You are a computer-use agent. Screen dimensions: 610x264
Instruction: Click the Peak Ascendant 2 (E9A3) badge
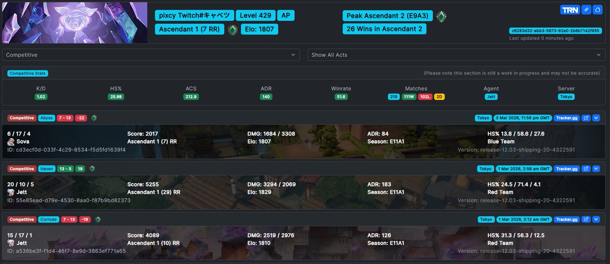coord(388,16)
